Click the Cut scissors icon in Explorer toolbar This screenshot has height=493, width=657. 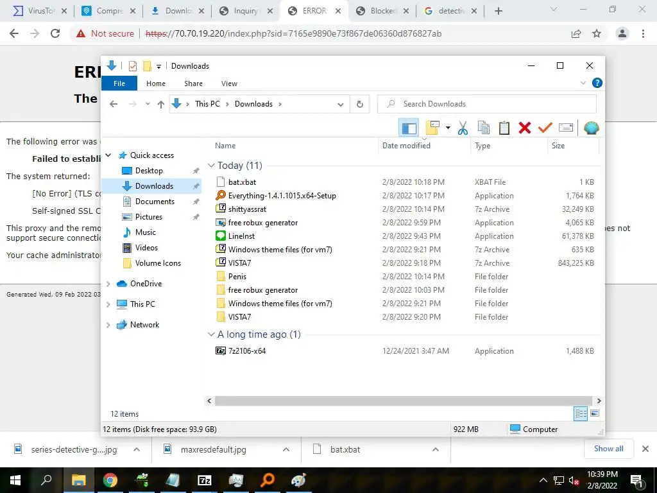coord(463,128)
